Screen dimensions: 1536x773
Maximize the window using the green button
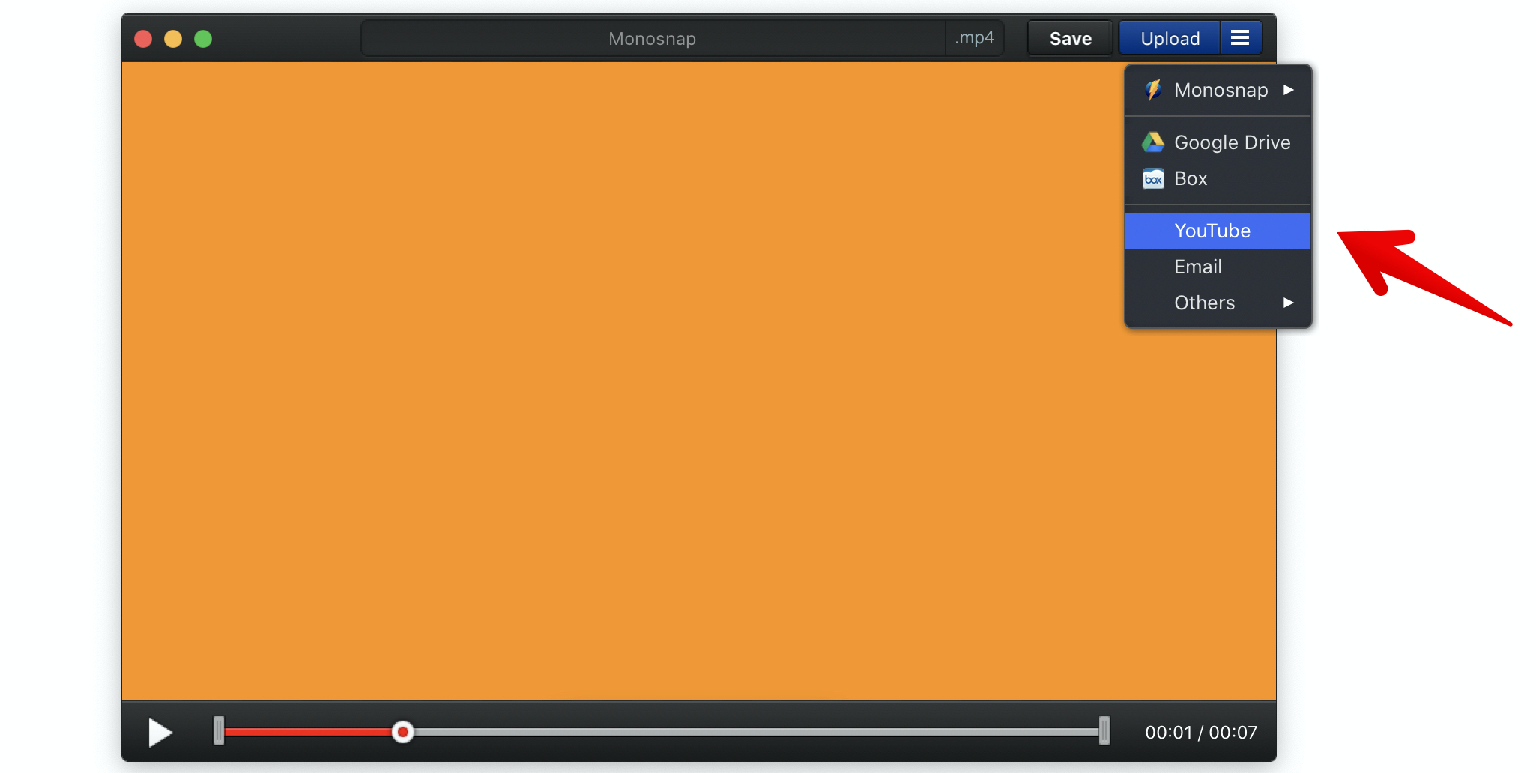[203, 39]
